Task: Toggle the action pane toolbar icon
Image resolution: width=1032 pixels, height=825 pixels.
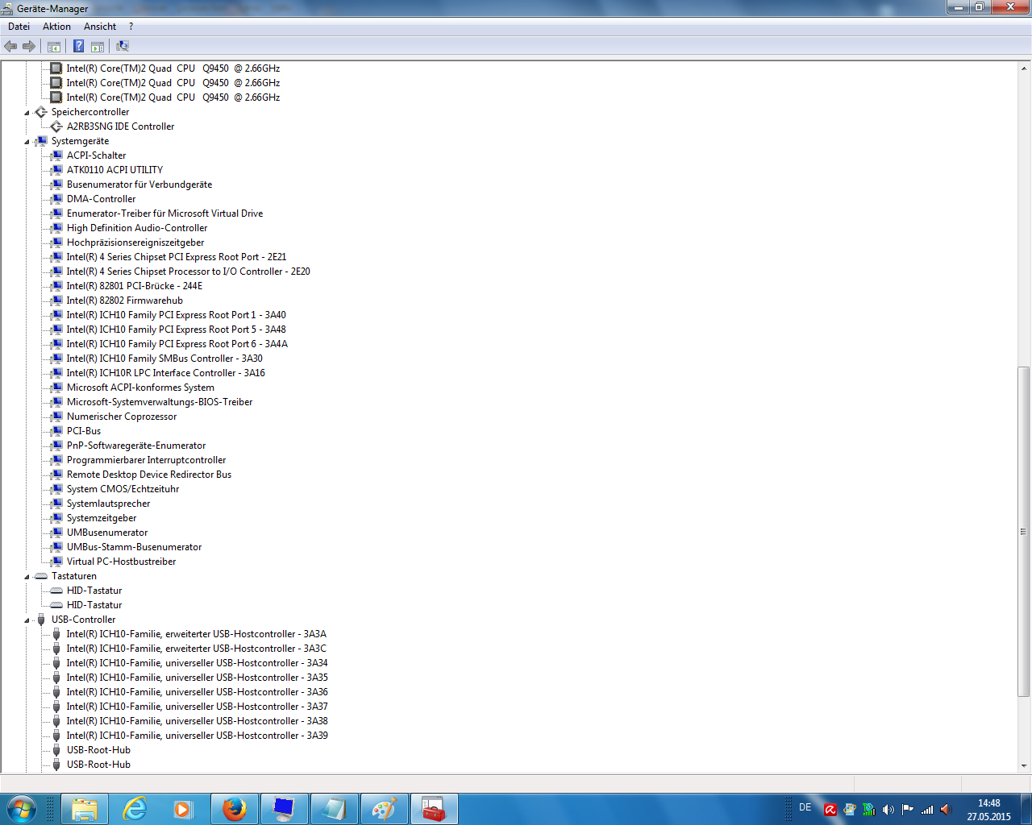Action: (98, 47)
